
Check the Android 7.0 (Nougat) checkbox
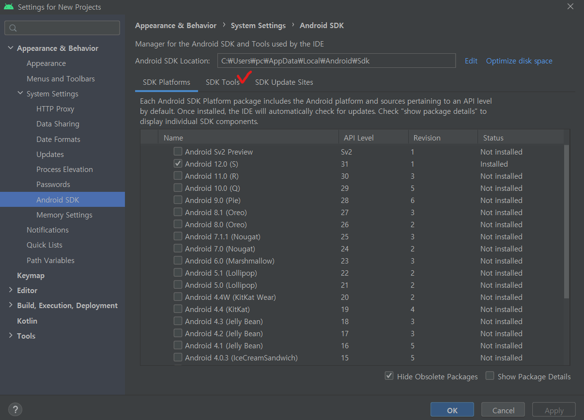[178, 249]
